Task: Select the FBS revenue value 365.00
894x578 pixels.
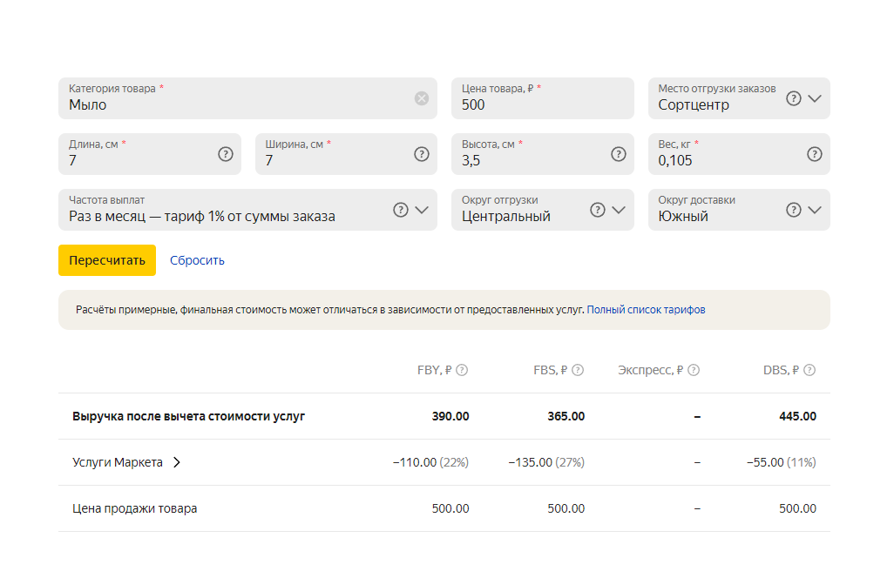Action: click(566, 416)
